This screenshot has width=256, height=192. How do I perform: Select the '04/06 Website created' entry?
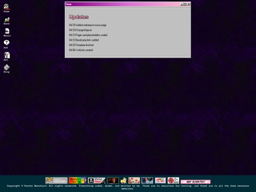81,50
